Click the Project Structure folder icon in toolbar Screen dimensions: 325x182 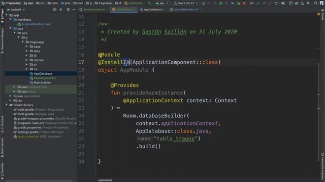[x=283, y=4]
